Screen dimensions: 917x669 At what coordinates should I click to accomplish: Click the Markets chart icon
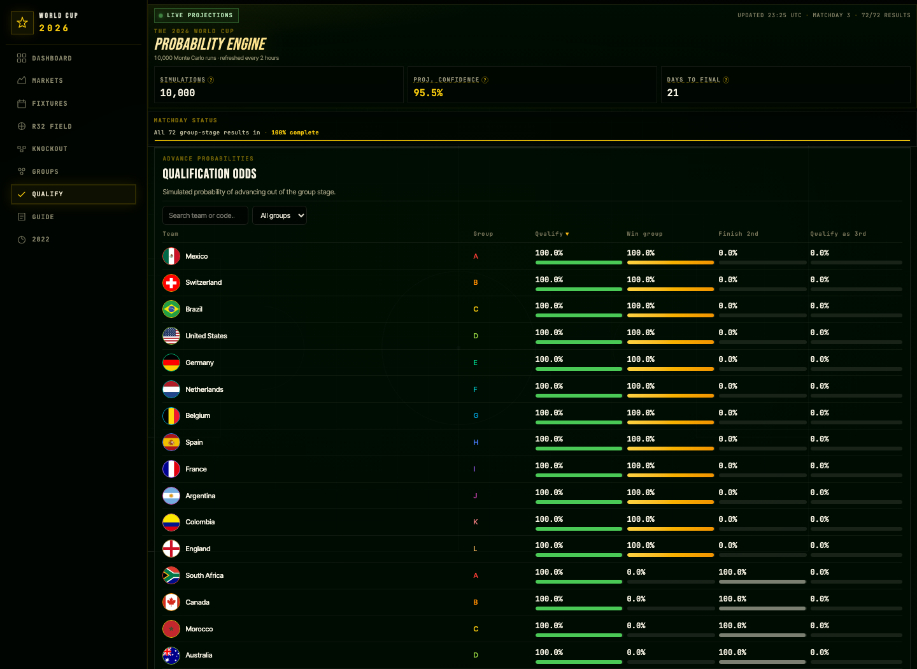tap(22, 80)
